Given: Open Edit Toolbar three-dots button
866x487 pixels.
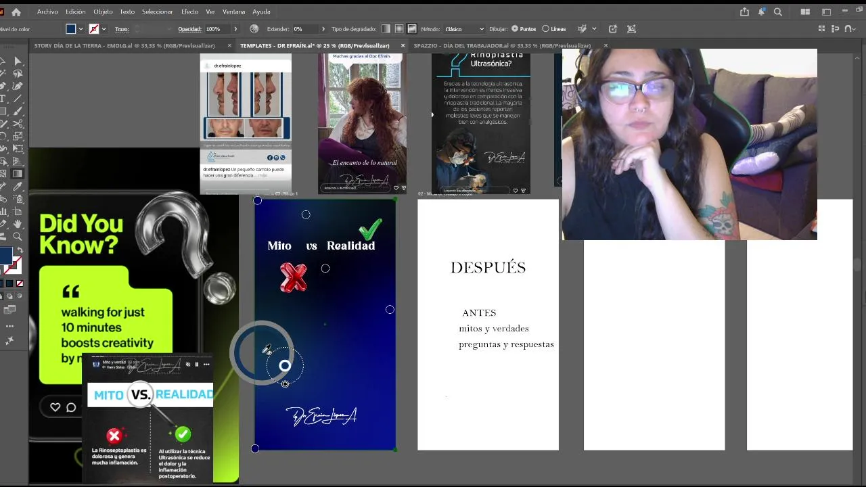Looking at the screenshot, I should coord(9,326).
